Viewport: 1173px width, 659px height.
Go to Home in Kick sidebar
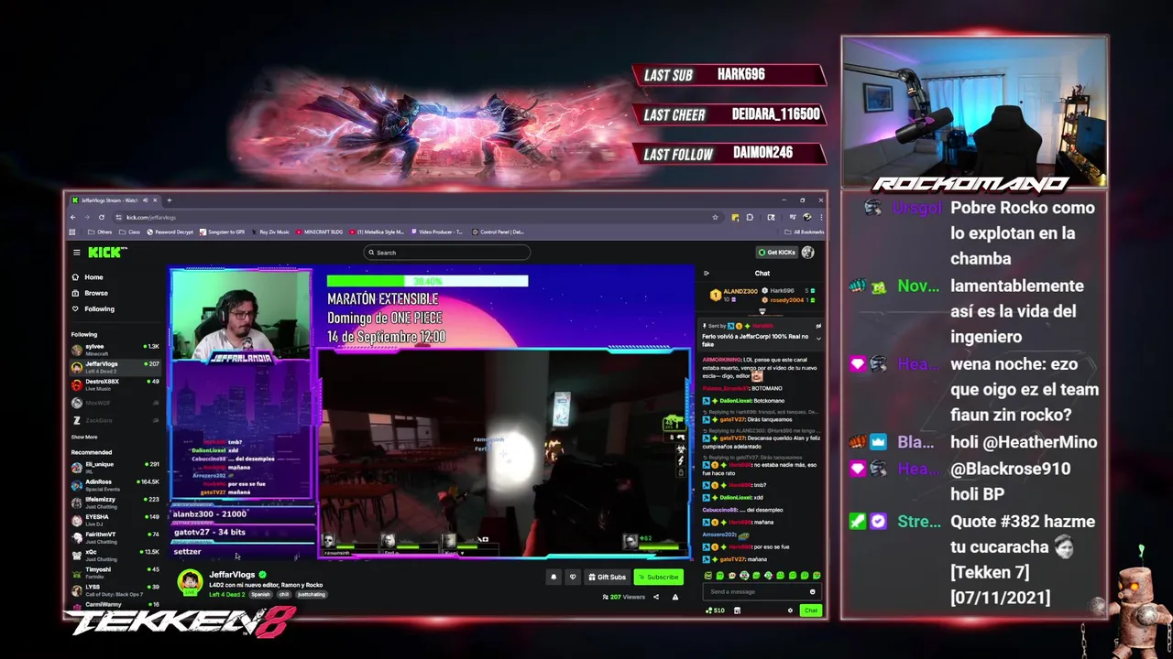[x=88, y=277]
